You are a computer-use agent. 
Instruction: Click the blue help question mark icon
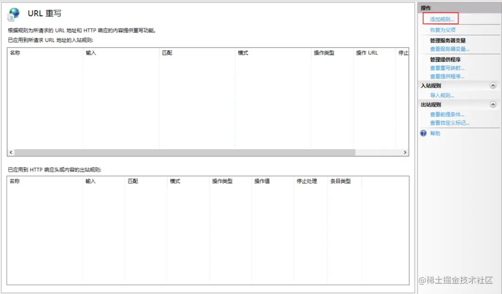423,133
